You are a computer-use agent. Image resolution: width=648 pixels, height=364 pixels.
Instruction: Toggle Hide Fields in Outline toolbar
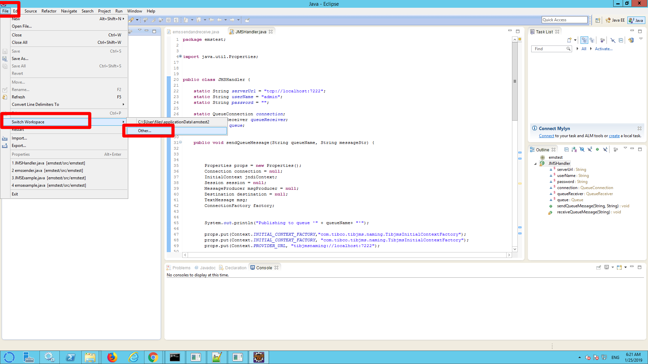coord(582,150)
